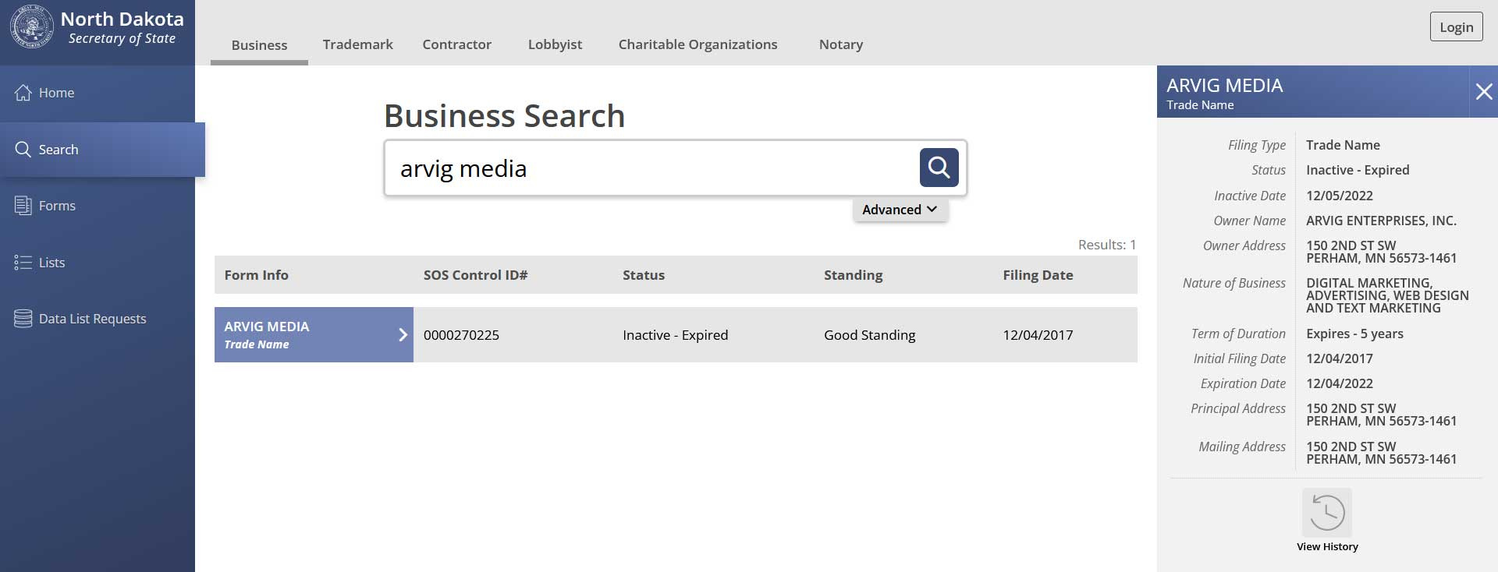
Task: Switch to the Contractor tab
Action: 456,44
